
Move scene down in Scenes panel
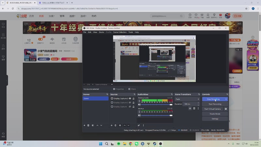pyautogui.click(x=101, y=125)
